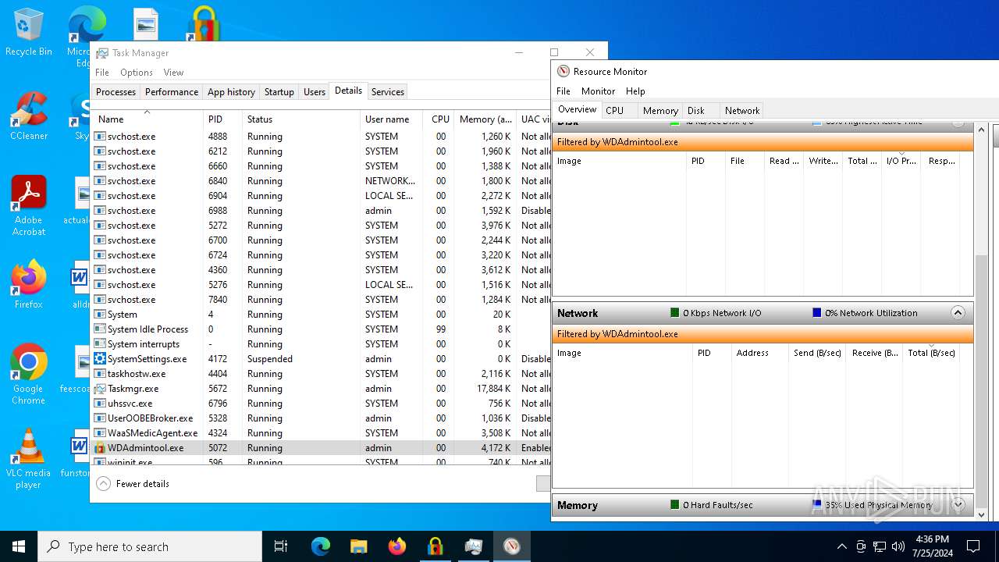
Task: Click the Resource Monitor title bar icon
Action: [x=563, y=71]
